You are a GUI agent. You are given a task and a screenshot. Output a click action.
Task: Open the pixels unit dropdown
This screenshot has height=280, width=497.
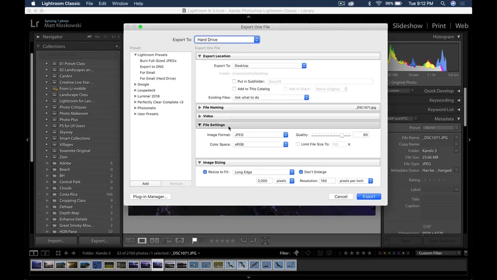[285, 181]
